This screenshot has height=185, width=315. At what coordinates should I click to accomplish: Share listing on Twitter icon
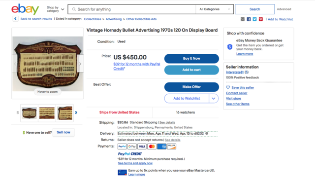click(x=255, y=19)
